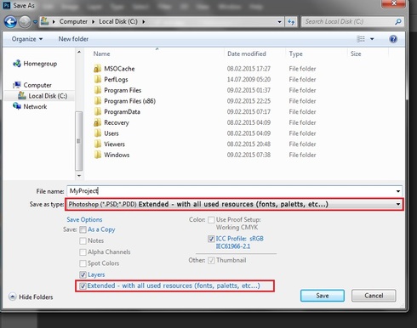417x328 pixels.
Task: Toggle the As a Copy checkbox
Action: tap(83, 229)
